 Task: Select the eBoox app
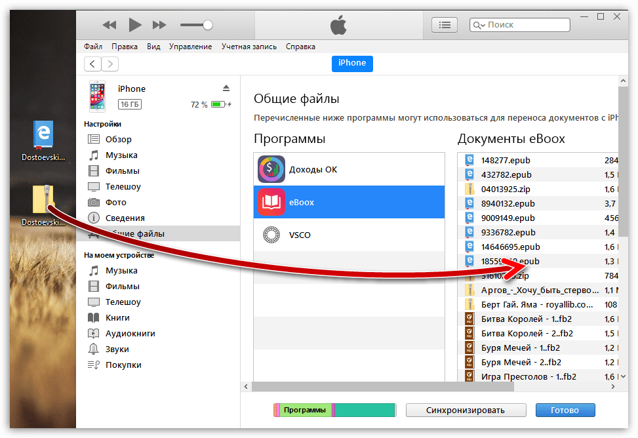[349, 202]
